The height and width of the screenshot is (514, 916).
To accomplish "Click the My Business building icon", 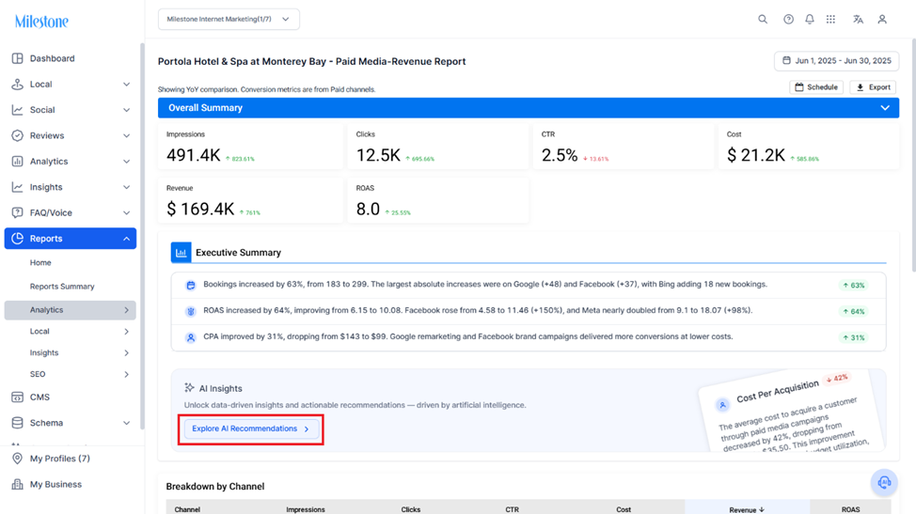I will 18,484.
